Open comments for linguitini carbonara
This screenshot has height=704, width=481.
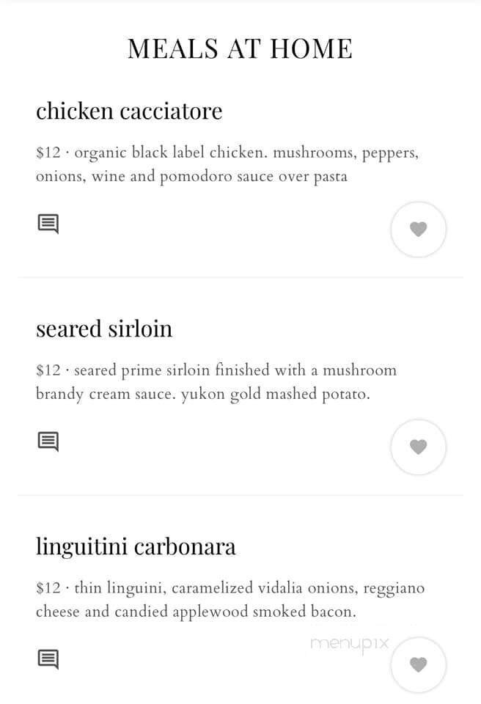tap(48, 659)
